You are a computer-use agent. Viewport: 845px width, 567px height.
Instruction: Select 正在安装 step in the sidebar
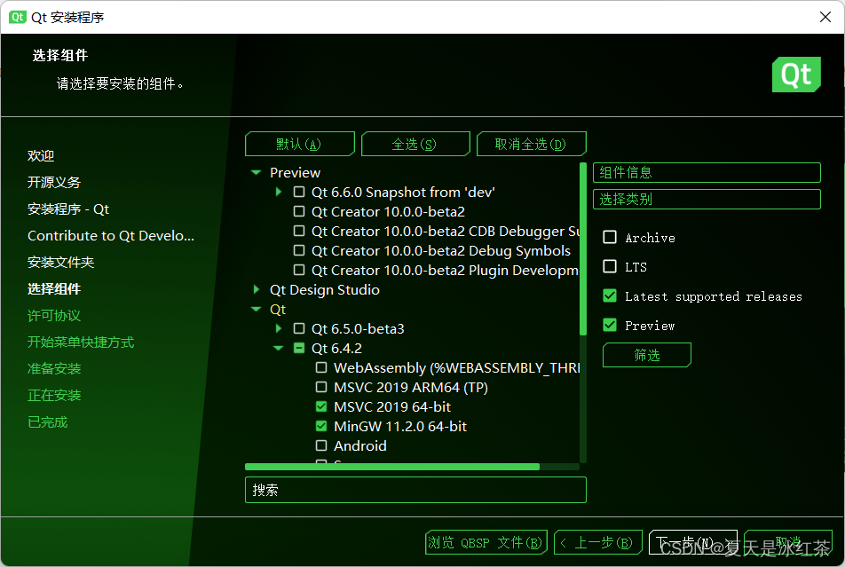point(54,395)
